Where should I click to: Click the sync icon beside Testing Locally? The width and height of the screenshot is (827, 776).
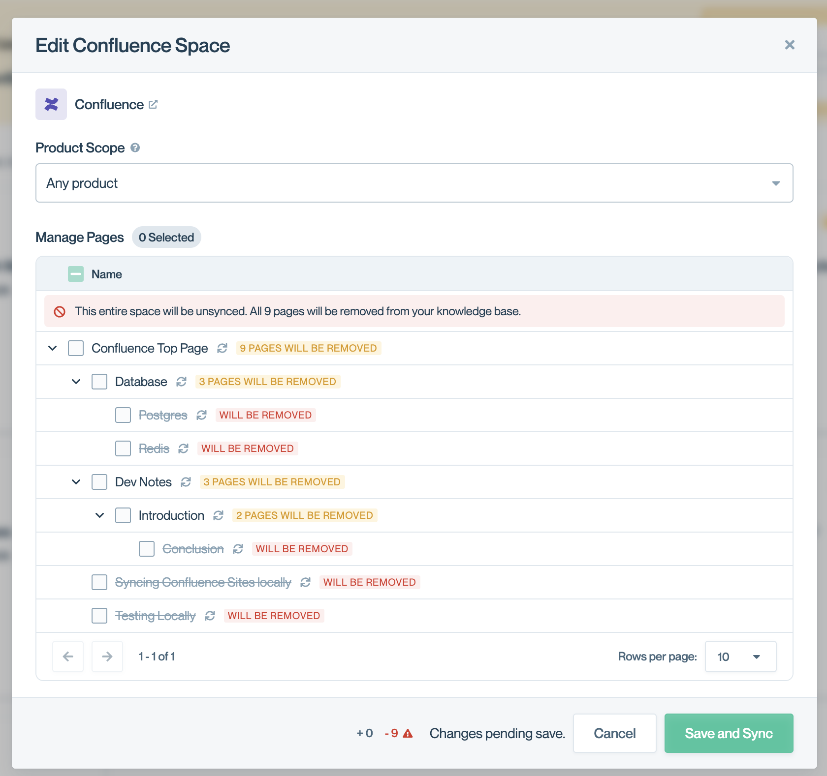[x=210, y=616]
